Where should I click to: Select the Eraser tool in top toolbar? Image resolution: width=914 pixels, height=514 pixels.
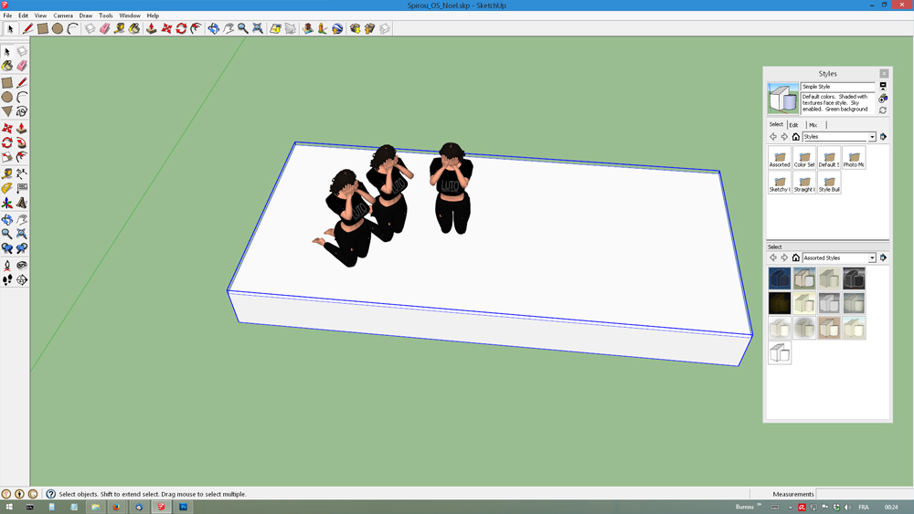(x=104, y=29)
